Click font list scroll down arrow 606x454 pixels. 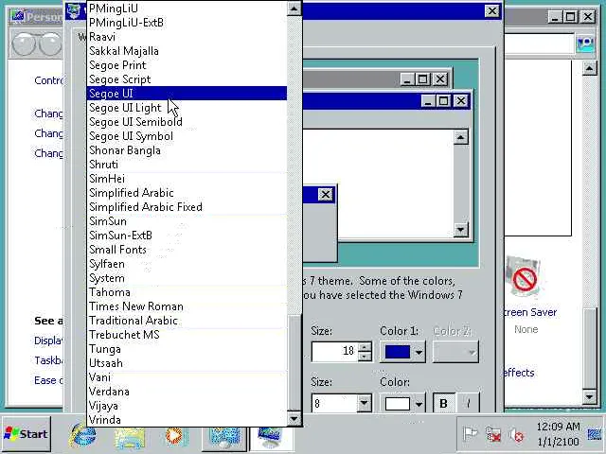tap(294, 418)
